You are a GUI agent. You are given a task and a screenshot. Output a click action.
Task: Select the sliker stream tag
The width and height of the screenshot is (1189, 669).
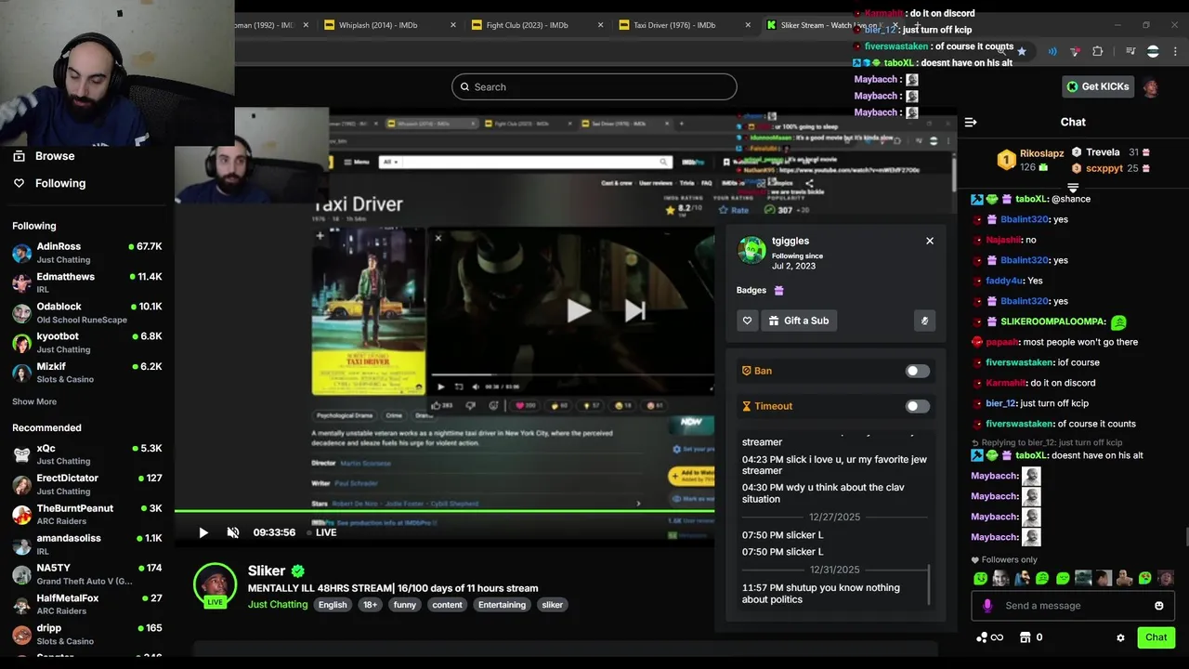pyautogui.click(x=553, y=605)
